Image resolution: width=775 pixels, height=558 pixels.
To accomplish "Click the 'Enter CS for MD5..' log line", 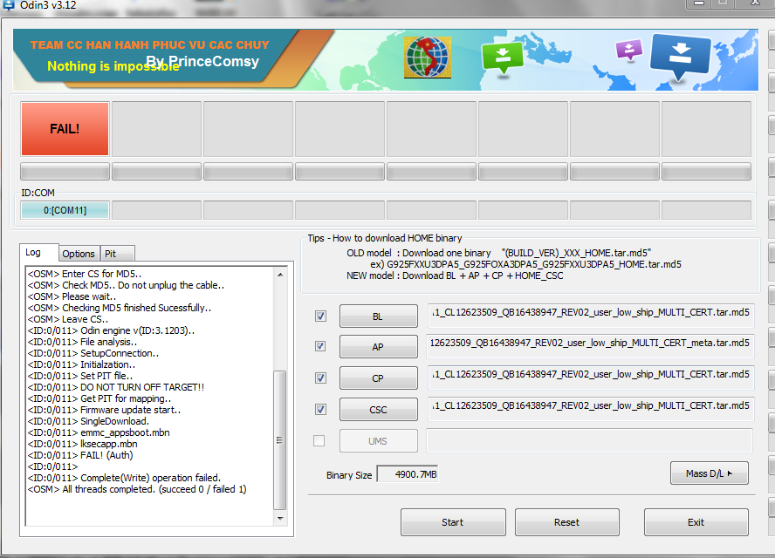I will coord(85,274).
